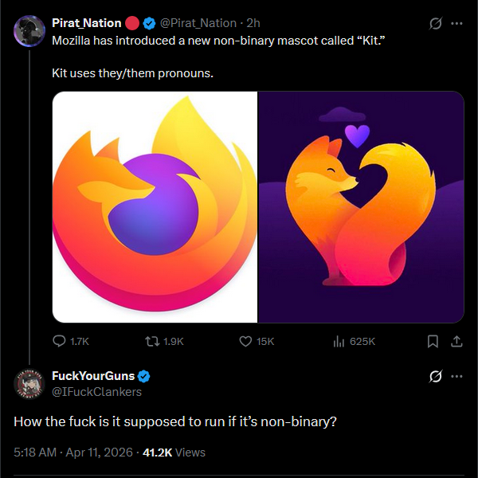Click the Pirat_Nation display name

point(86,23)
